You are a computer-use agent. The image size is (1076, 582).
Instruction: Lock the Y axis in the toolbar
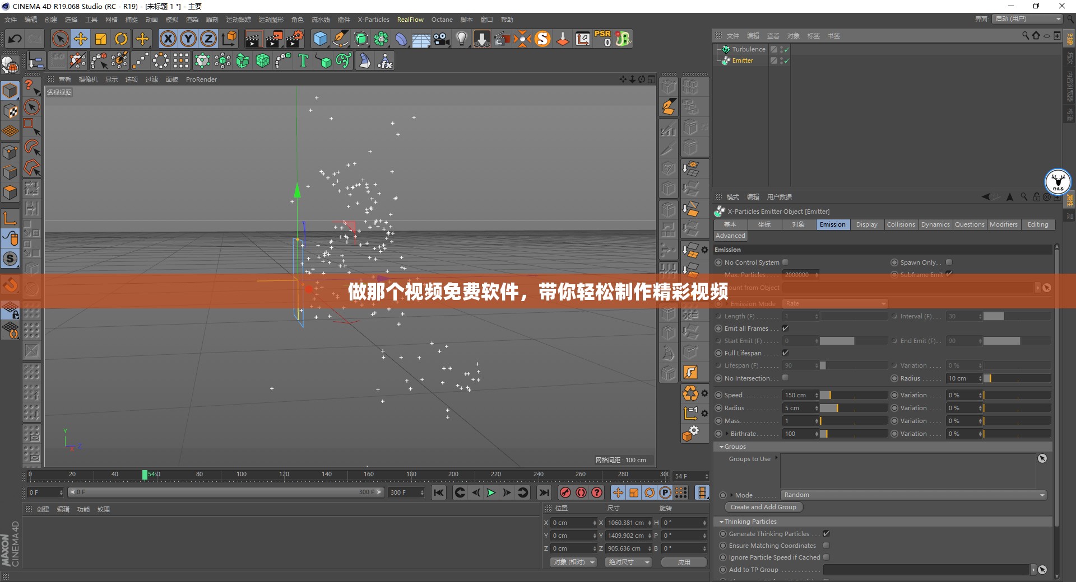(188, 39)
